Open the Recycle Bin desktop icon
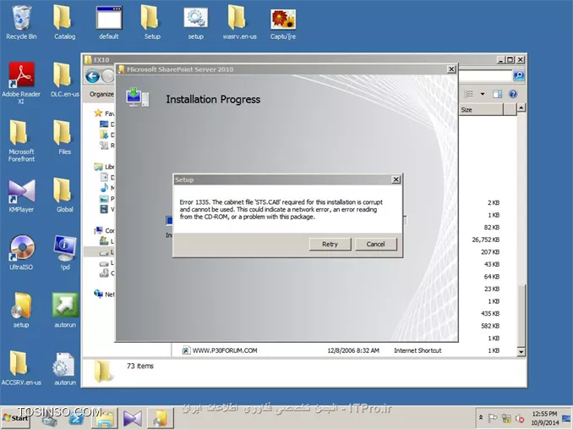Viewport: 573px width, 430px height. pyautogui.click(x=21, y=23)
